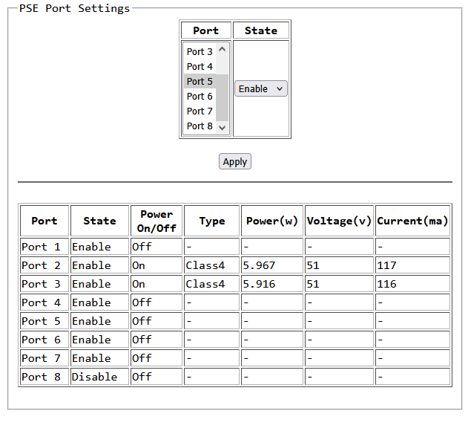Select Port 7 in the port list
This screenshot has height=434, width=468.
pyautogui.click(x=200, y=111)
